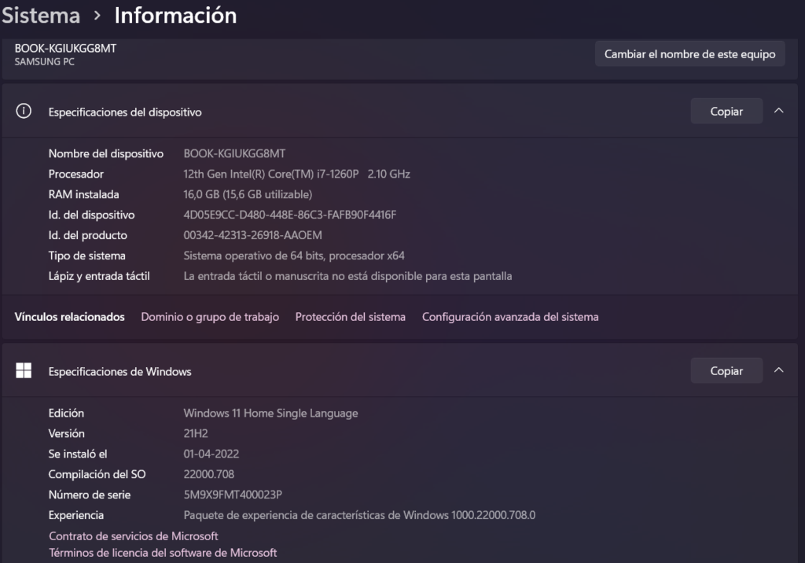The width and height of the screenshot is (805, 563).
Task: Open Protección del sistema
Action: 351,317
